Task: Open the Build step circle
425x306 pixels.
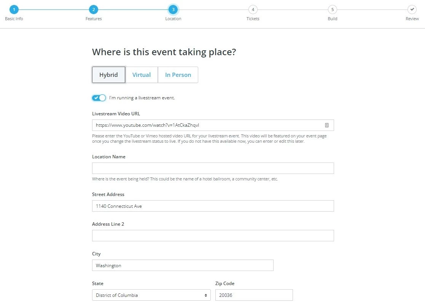Action: point(332,9)
